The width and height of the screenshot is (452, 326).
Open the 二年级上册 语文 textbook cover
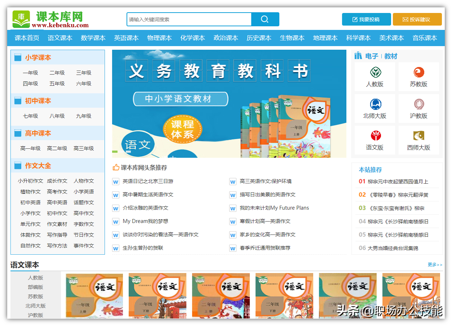(221, 295)
